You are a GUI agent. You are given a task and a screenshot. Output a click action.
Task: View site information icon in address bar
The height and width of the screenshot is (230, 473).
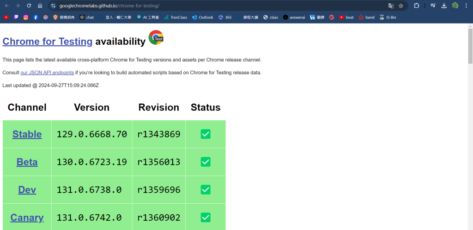[x=54, y=6]
